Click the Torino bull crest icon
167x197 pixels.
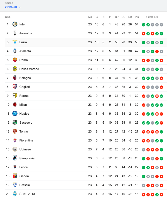point(15,131)
